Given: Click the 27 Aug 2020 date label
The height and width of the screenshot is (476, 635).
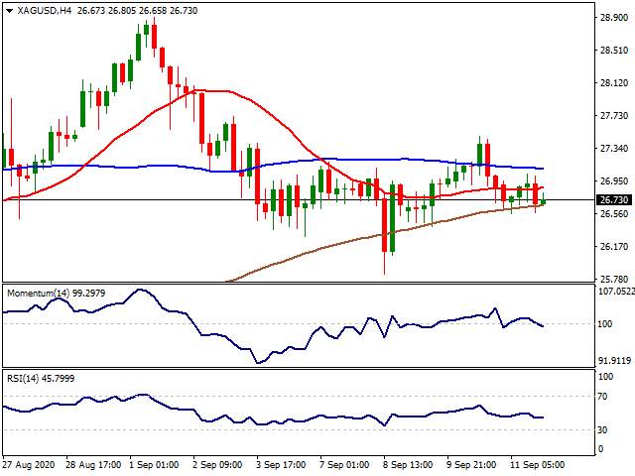Looking at the screenshot, I should coord(30,464).
